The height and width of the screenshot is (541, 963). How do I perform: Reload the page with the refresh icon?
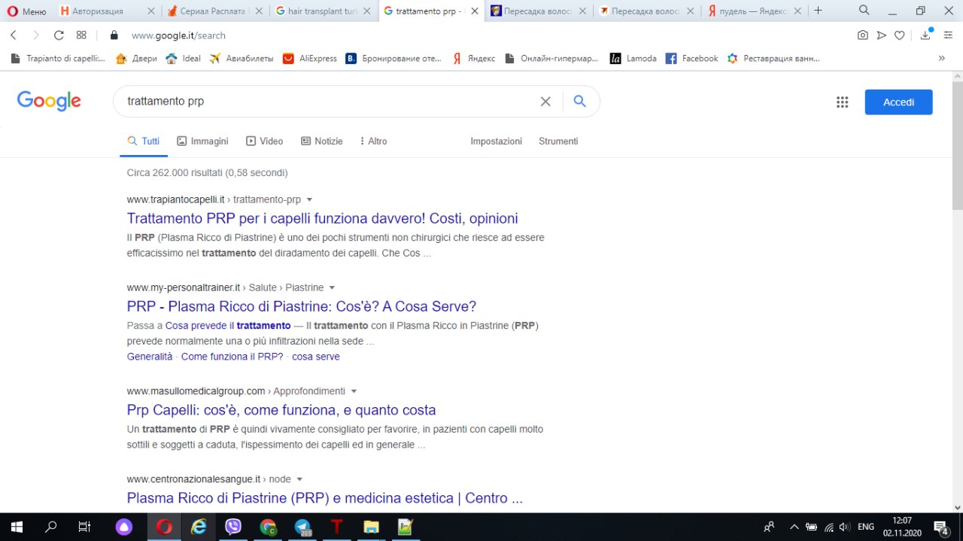click(x=59, y=35)
